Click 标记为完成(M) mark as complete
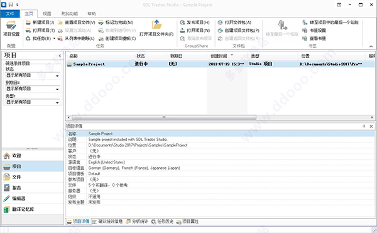This screenshot has width=377, height=233. pyautogui.click(x=116, y=23)
